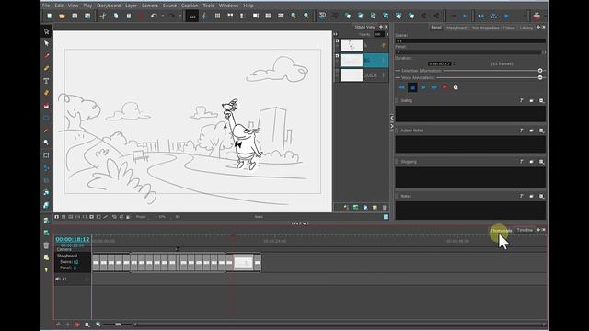Select the arrow Select tool in left toolbar

pos(46,31)
